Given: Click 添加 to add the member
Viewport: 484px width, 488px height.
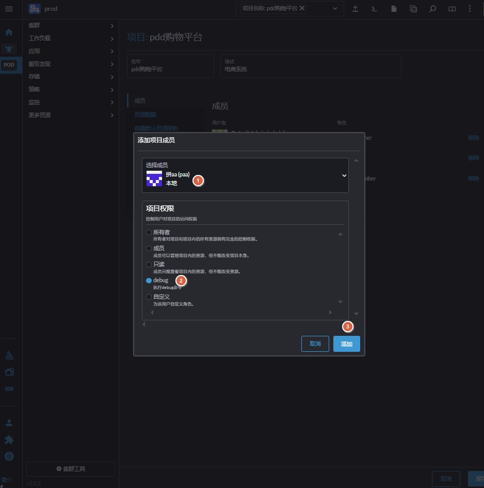Looking at the screenshot, I should (346, 344).
